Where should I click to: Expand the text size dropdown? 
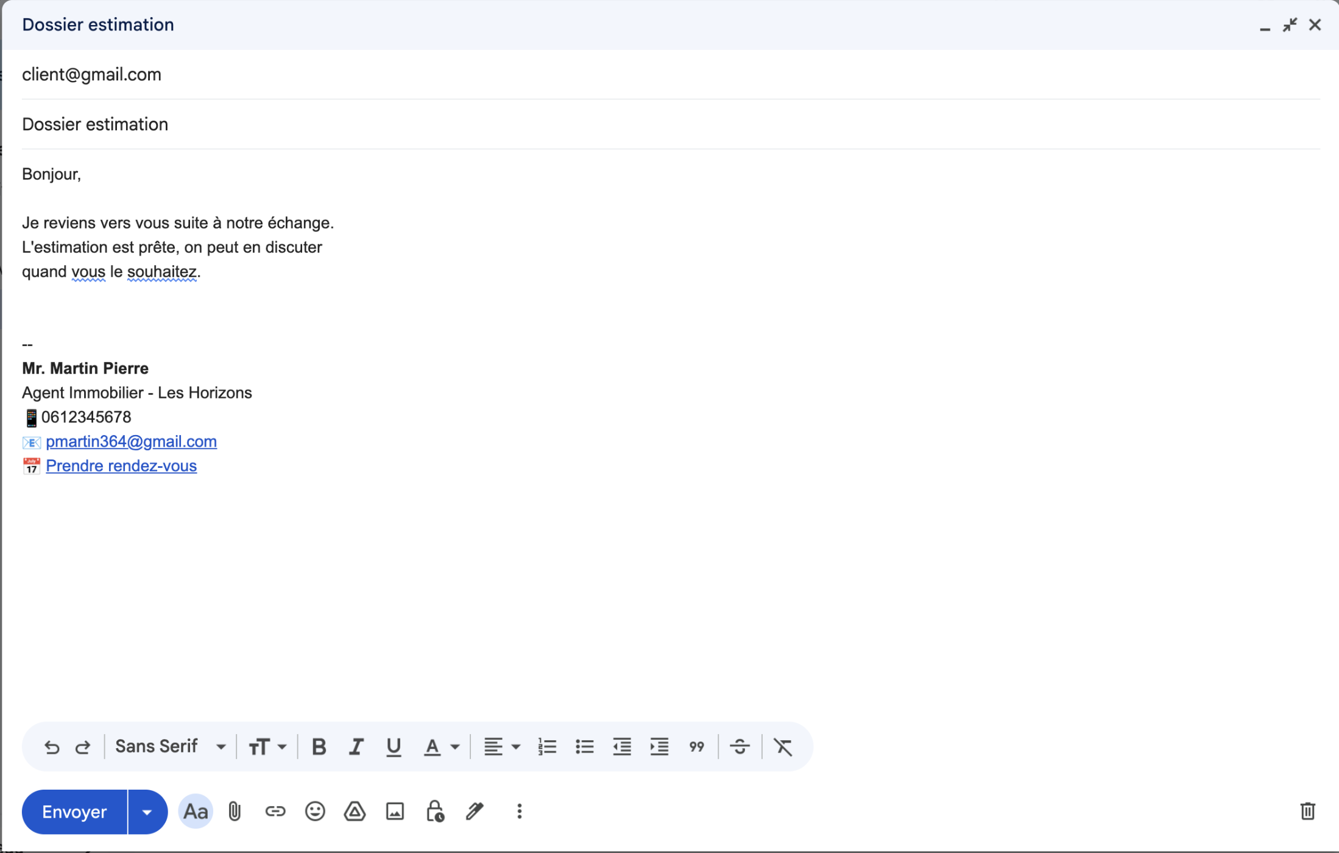click(x=267, y=746)
